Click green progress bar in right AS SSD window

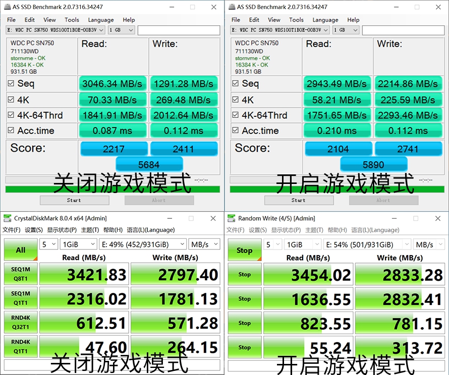click(337, 190)
